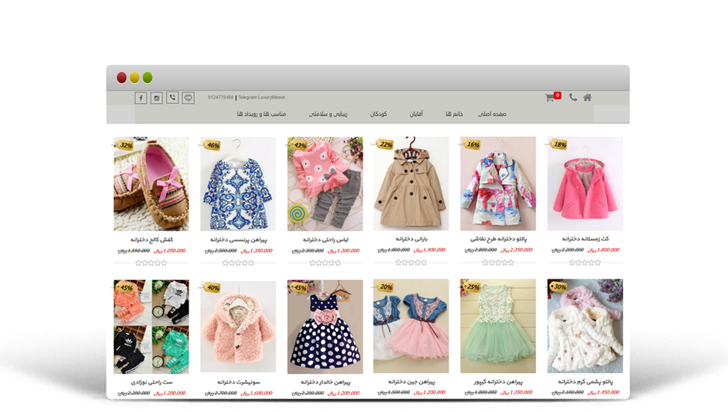
Task: Click the 22% discount tag on the raincoat
Action: [385, 145]
